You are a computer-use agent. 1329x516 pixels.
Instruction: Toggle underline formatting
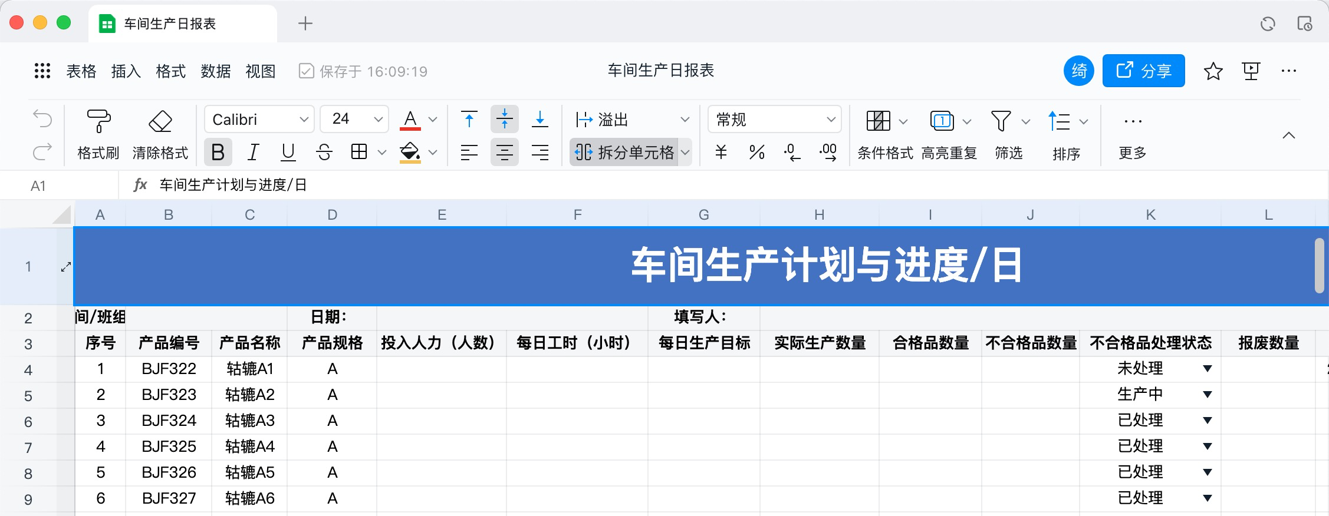[288, 153]
